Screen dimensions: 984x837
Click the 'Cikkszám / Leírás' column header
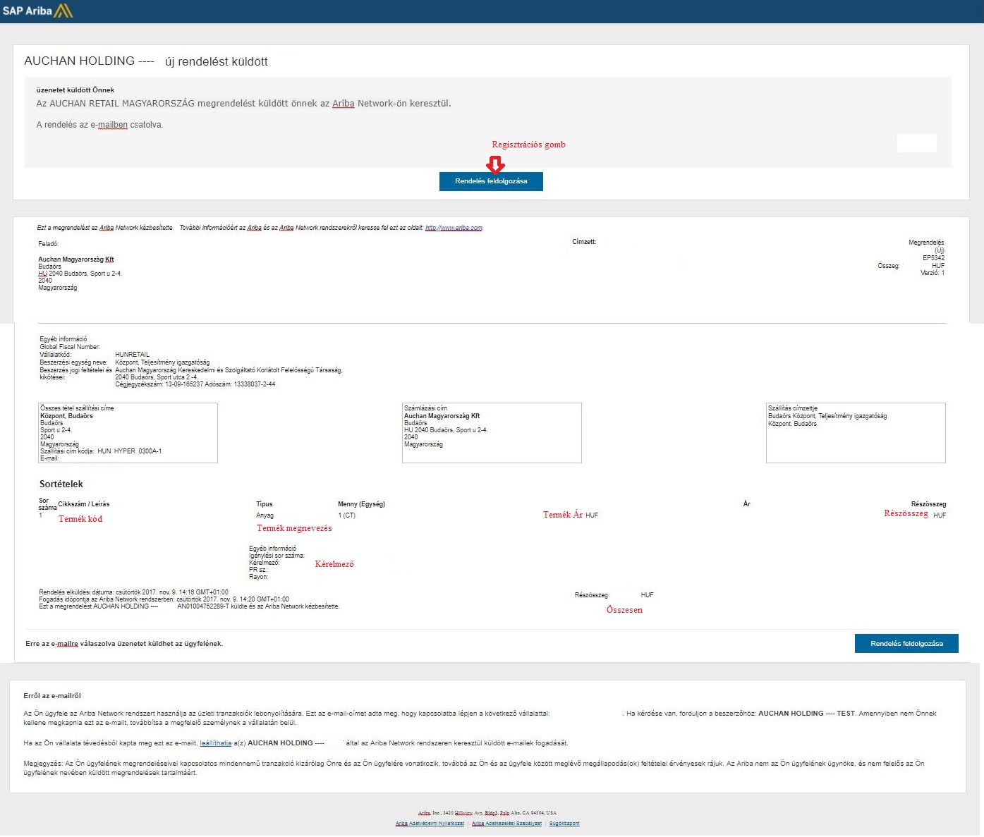[x=84, y=504]
